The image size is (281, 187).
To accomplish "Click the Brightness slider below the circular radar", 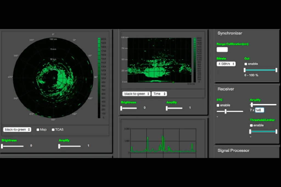I will 13,146.
